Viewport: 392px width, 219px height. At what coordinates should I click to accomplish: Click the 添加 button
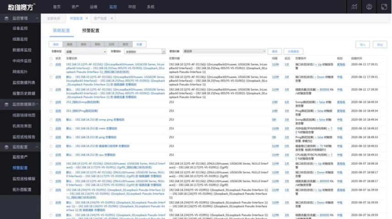click(x=56, y=44)
